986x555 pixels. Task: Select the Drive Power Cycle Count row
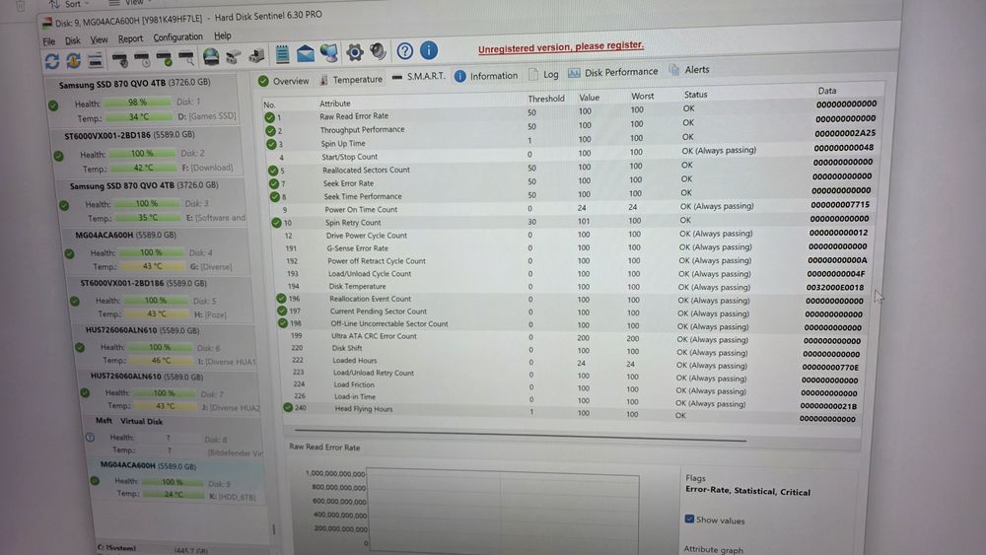pos(570,235)
